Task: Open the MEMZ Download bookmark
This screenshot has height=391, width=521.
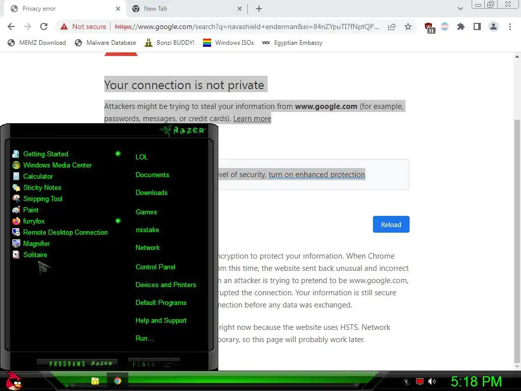Action: (37, 43)
